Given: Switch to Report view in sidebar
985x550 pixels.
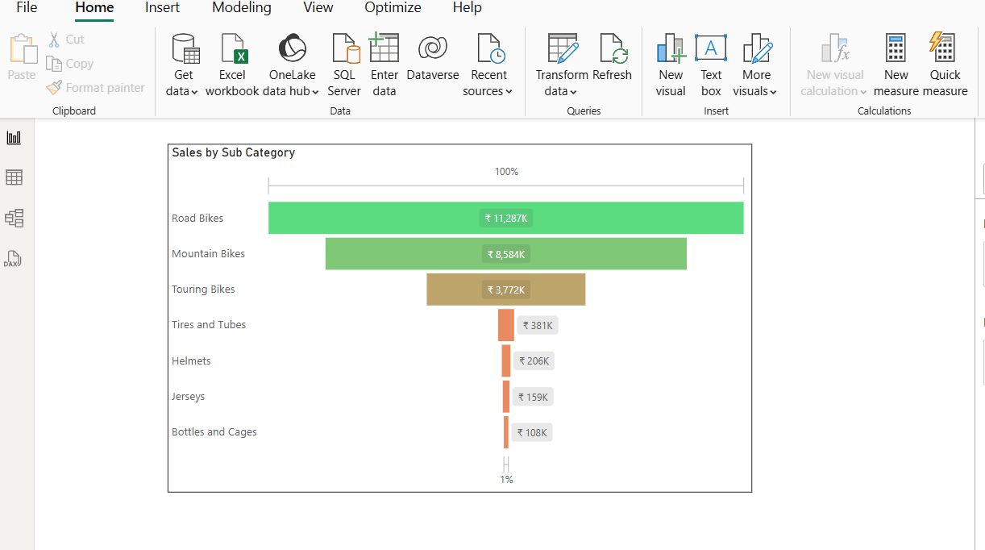Looking at the screenshot, I should coord(14,138).
